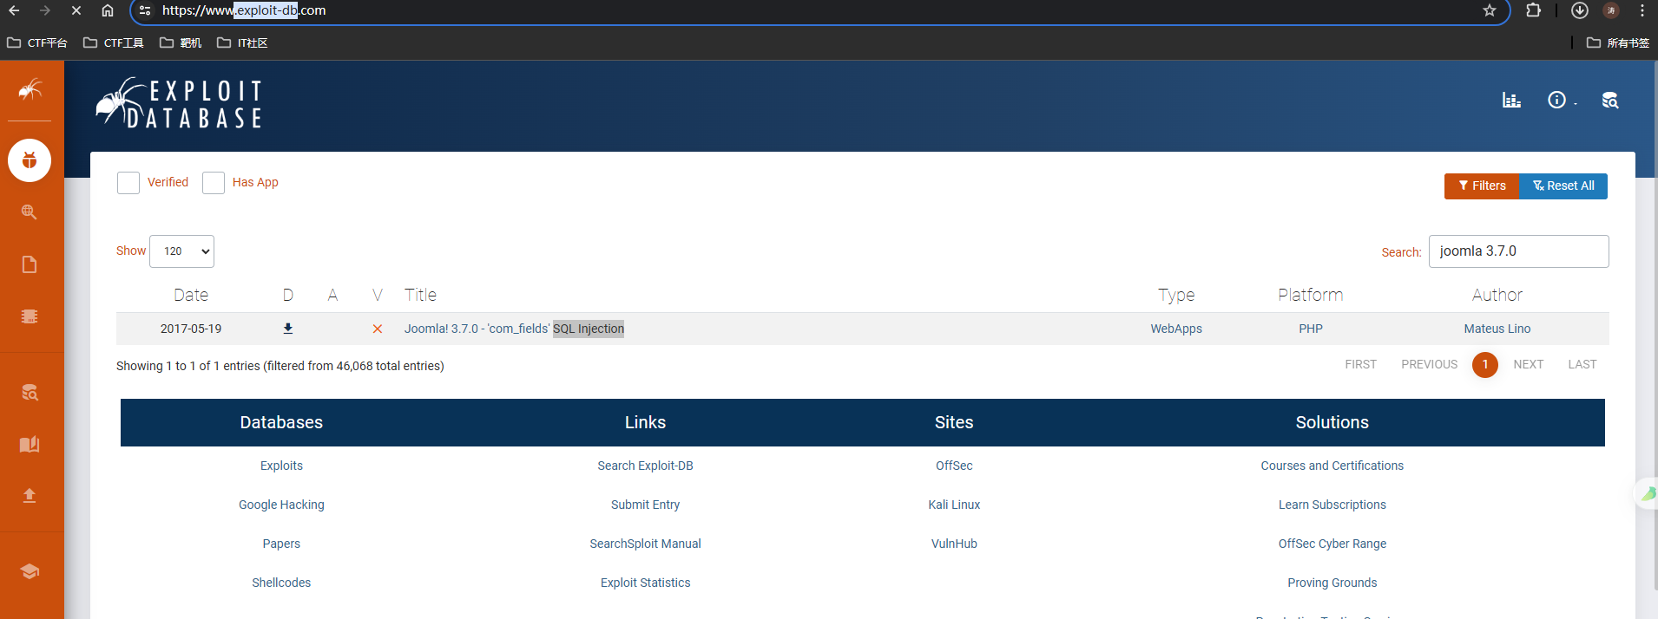The height and width of the screenshot is (619, 1658).
Task: Open Proving Grounds footer link
Action: [1332, 583]
